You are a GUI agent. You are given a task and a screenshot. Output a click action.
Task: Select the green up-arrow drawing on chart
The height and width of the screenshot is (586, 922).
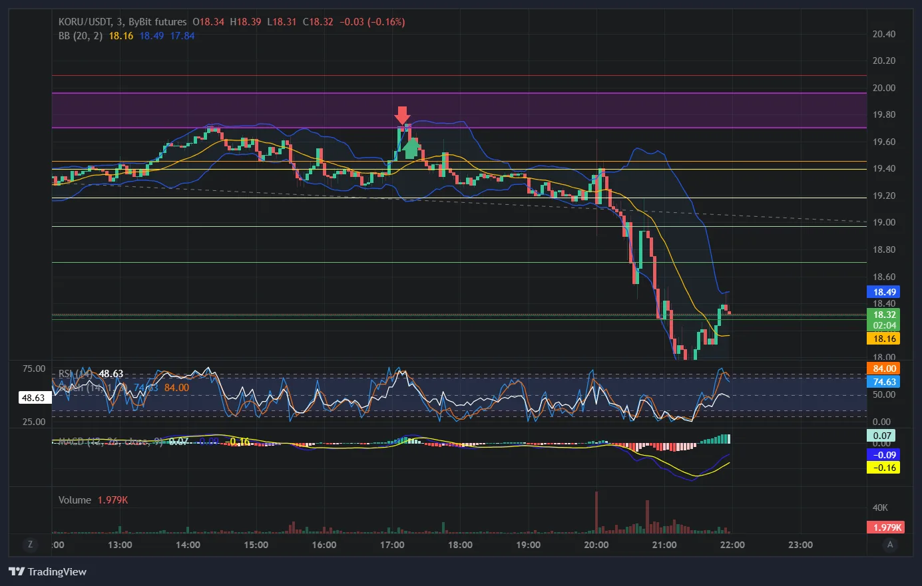point(411,148)
